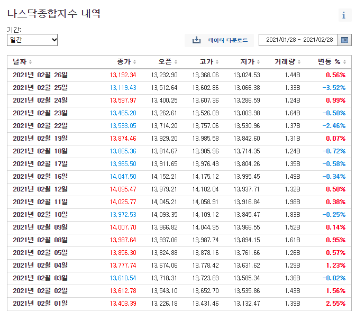Select the -2.46% change value

click(x=334, y=126)
